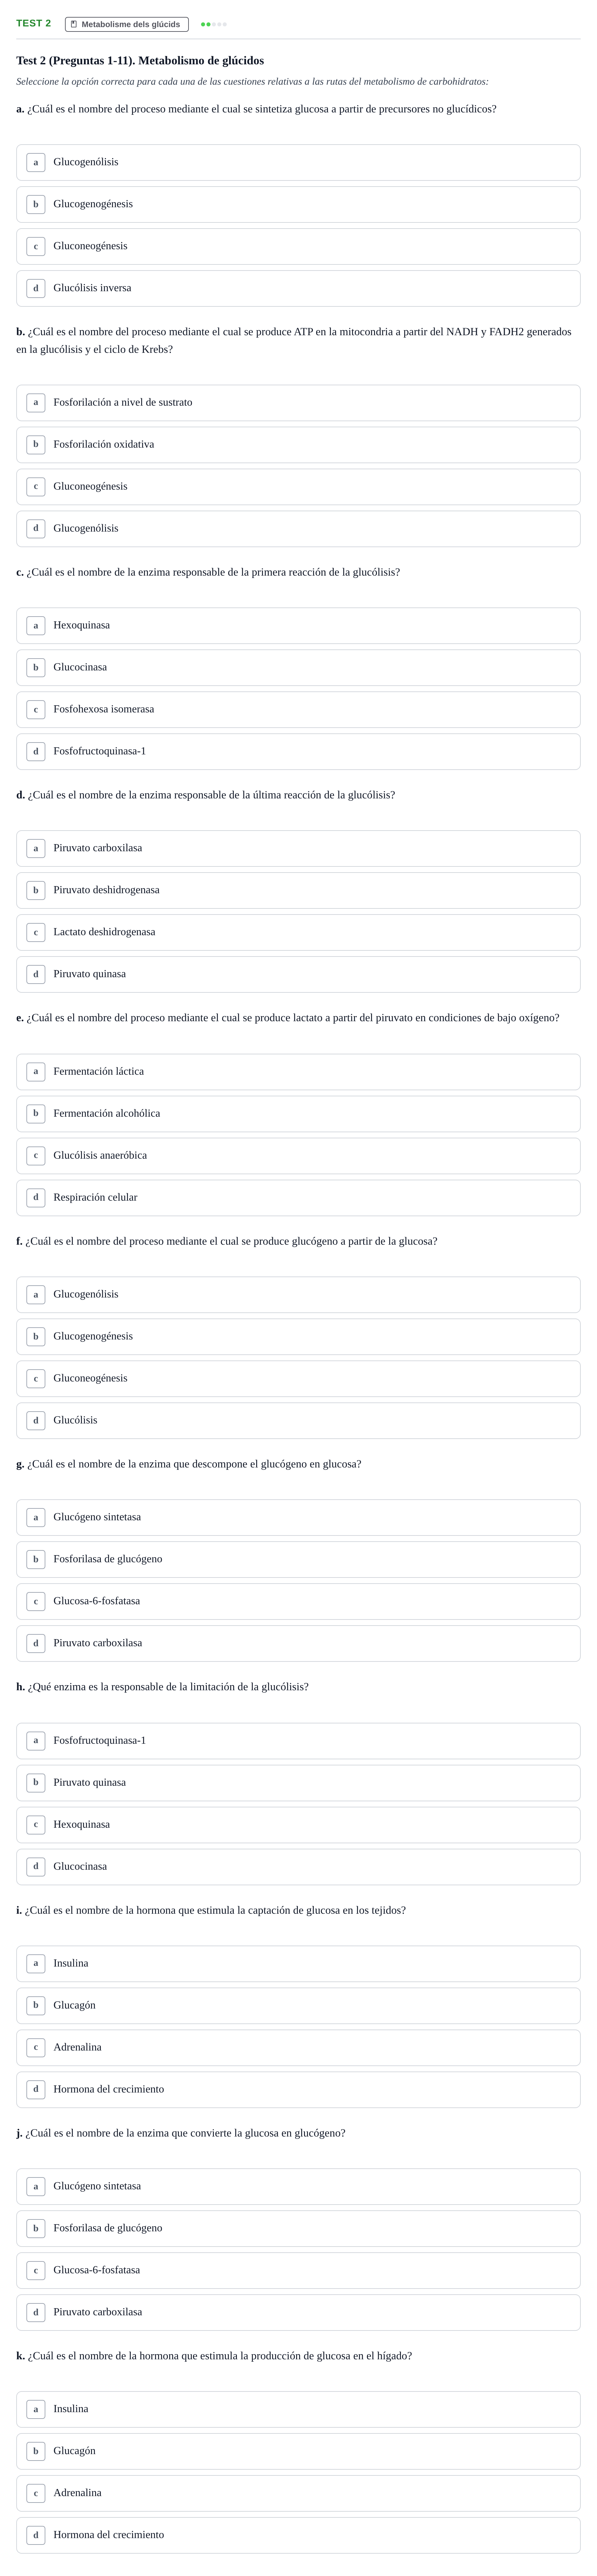Image resolution: width=597 pixels, height=2576 pixels.
Task: Pick Glucosa-6-fosfatasa in question g
Action: tap(298, 1601)
